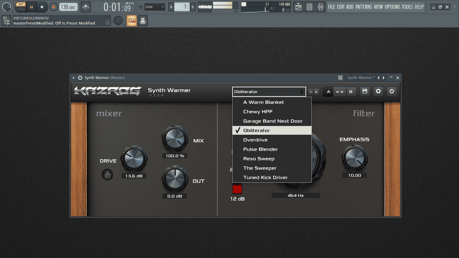Choose The Sweeper preset

[272, 168]
